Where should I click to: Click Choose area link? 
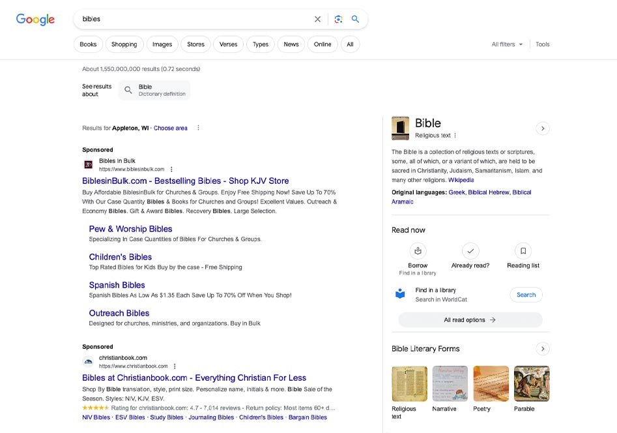pos(171,128)
